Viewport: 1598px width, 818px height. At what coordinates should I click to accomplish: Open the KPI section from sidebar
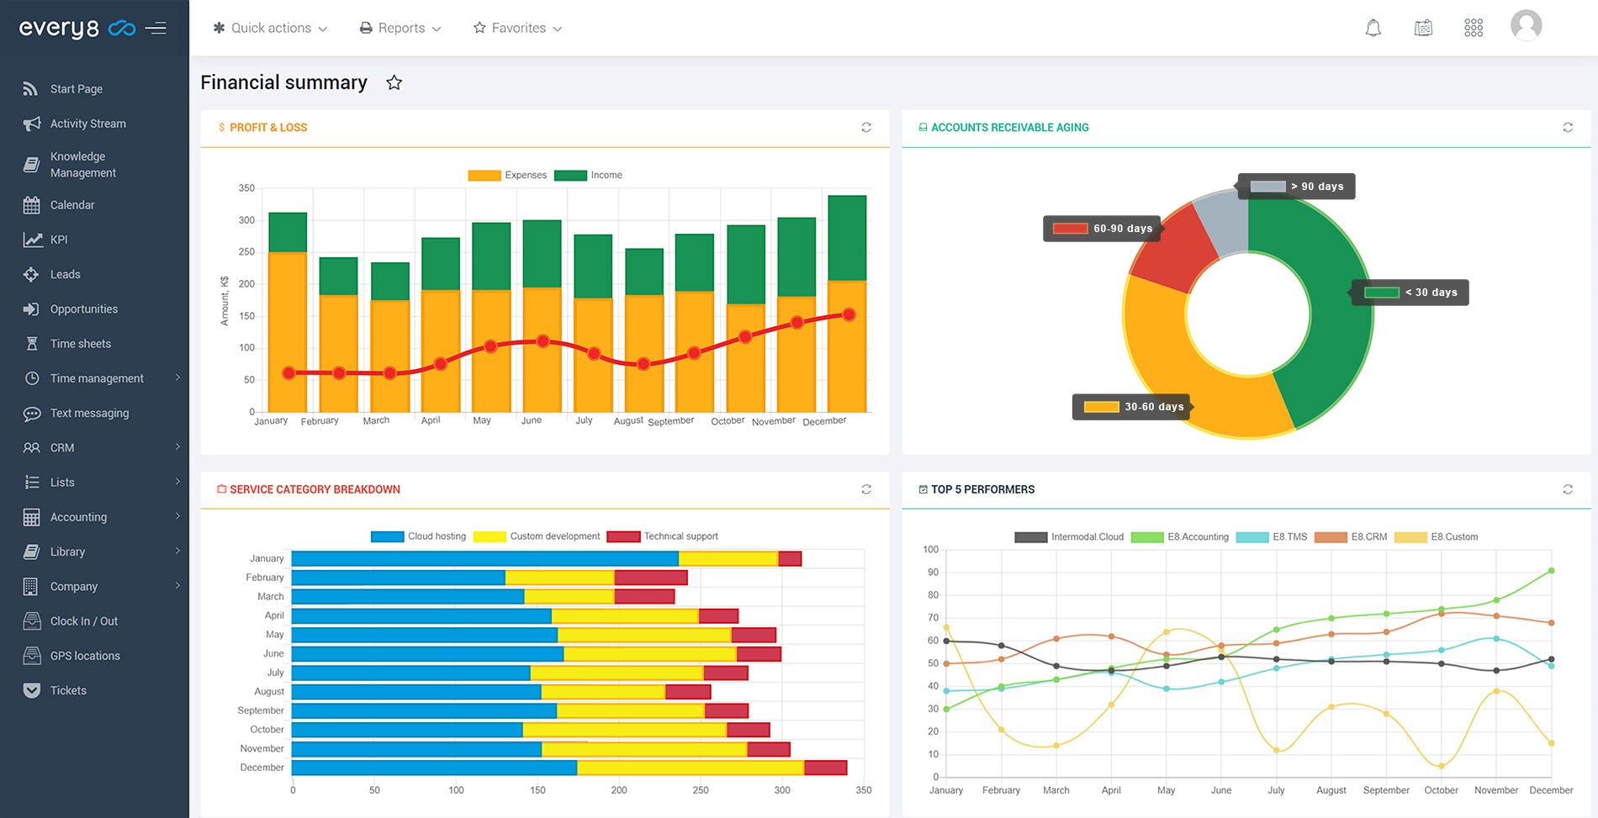pos(58,239)
